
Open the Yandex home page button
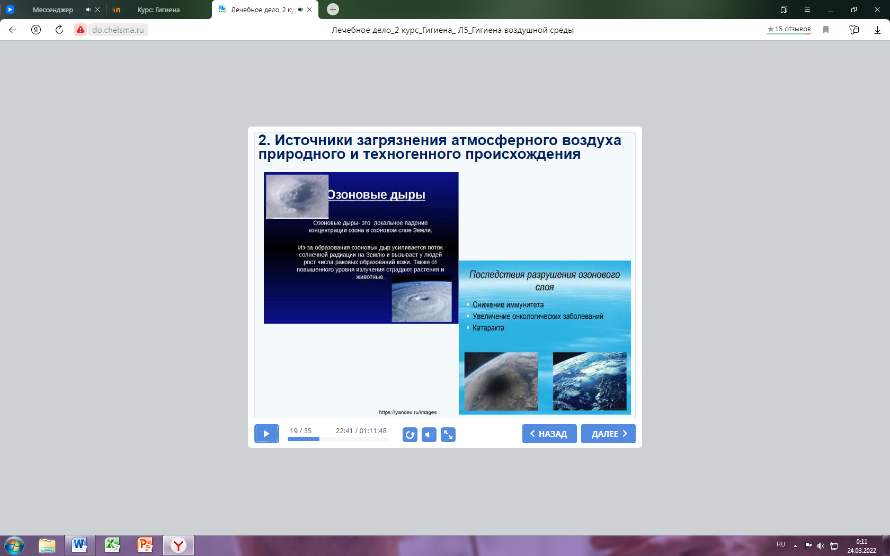click(36, 30)
